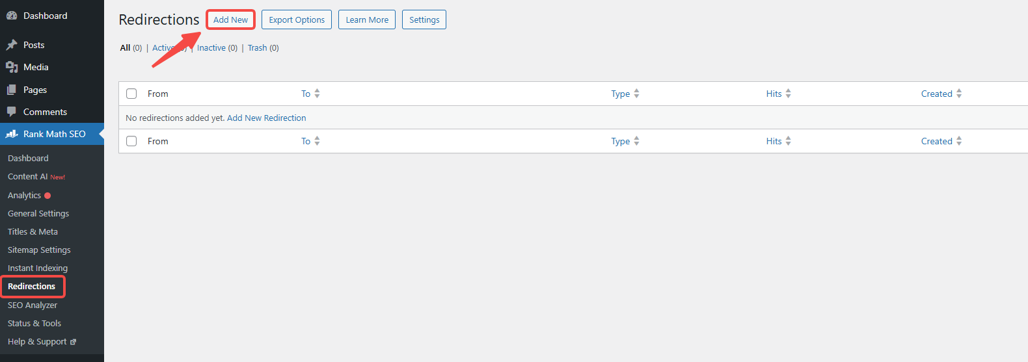Filter redirections by Inactive
The width and height of the screenshot is (1028, 362).
[217, 47]
